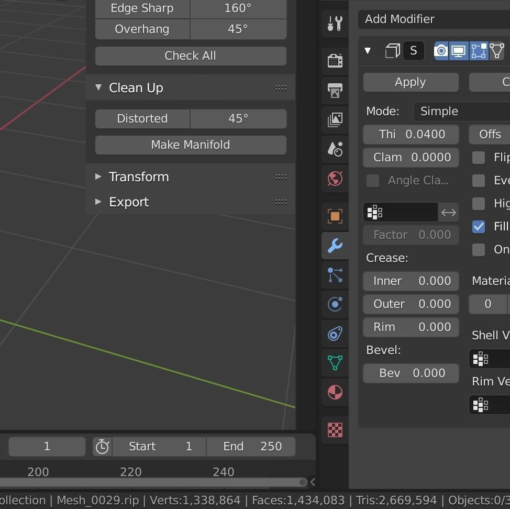Apply the modifier with Apply button
510x509 pixels.
point(411,82)
